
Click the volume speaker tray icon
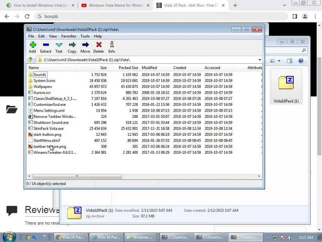[290, 238]
